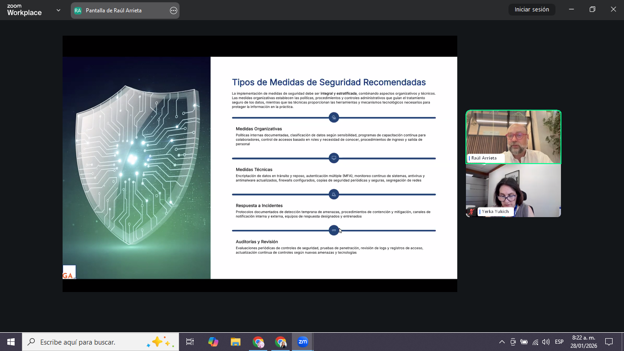Click the Iniciar sesión button

pyautogui.click(x=532, y=10)
